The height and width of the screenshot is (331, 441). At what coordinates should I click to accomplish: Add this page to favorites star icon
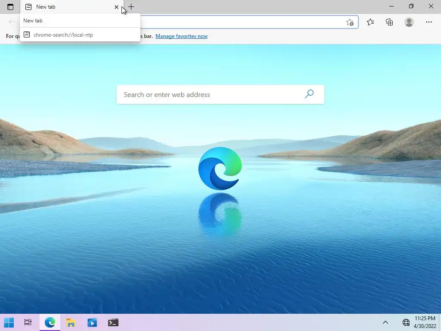350,22
